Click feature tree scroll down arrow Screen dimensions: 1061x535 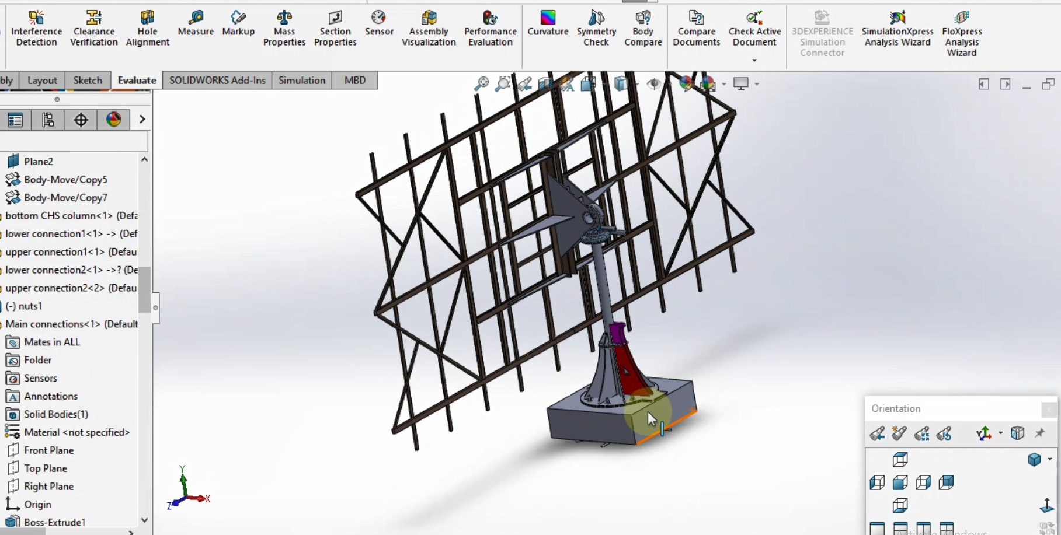[144, 520]
